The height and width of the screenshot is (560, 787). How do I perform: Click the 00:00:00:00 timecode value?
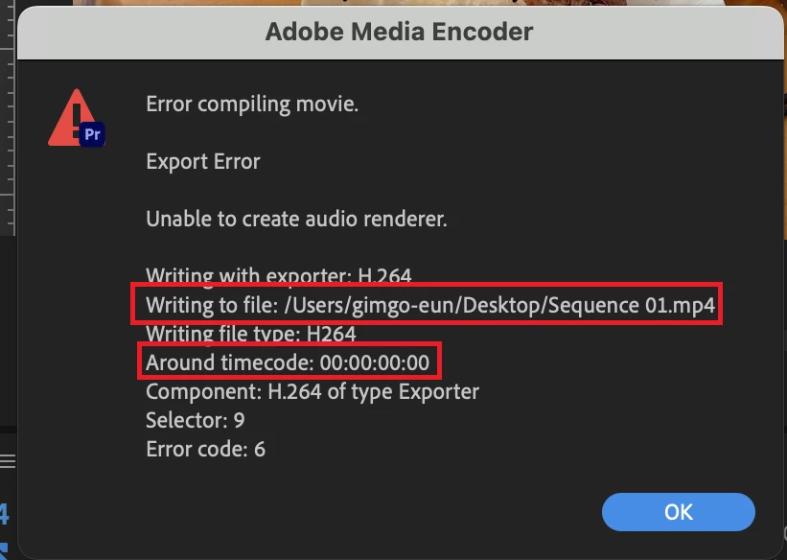pos(375,362)
